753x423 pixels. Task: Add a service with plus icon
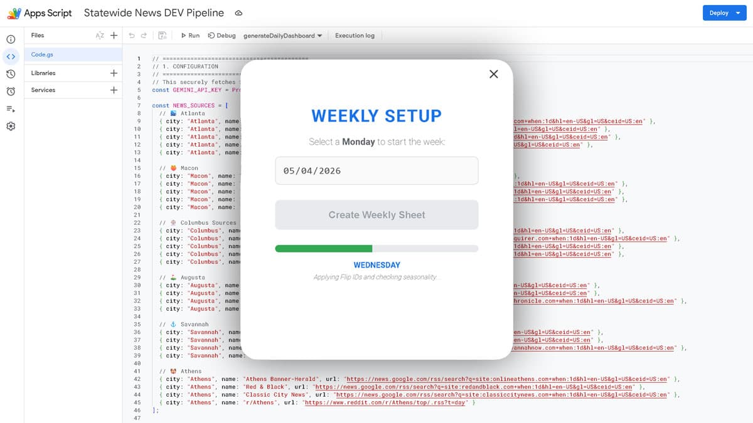point(114,90)
